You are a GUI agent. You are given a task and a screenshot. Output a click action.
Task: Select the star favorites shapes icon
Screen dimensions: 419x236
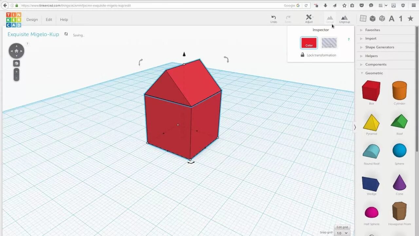coord(410,19)
